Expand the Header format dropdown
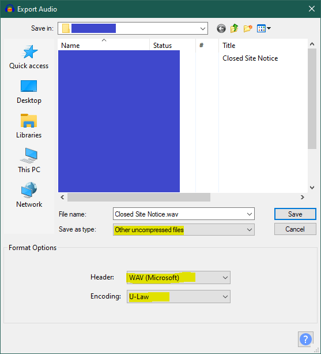Screen dimensions: 321x354 [179, 277]
